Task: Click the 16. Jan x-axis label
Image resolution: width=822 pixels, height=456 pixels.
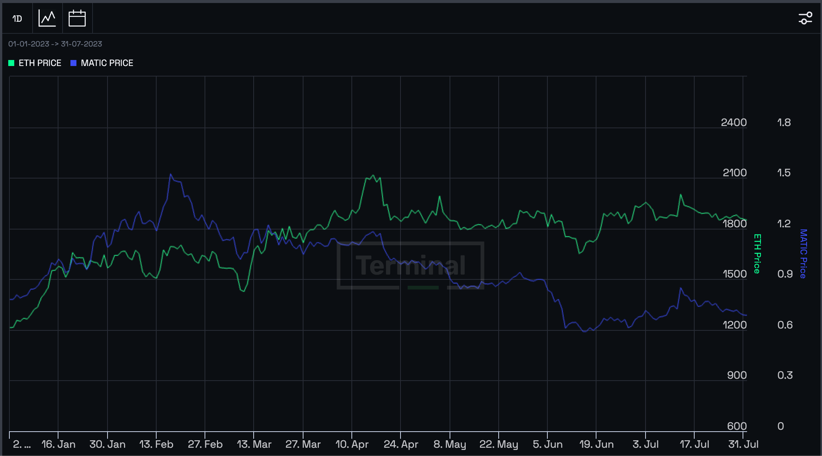Action: click(58, 444)
